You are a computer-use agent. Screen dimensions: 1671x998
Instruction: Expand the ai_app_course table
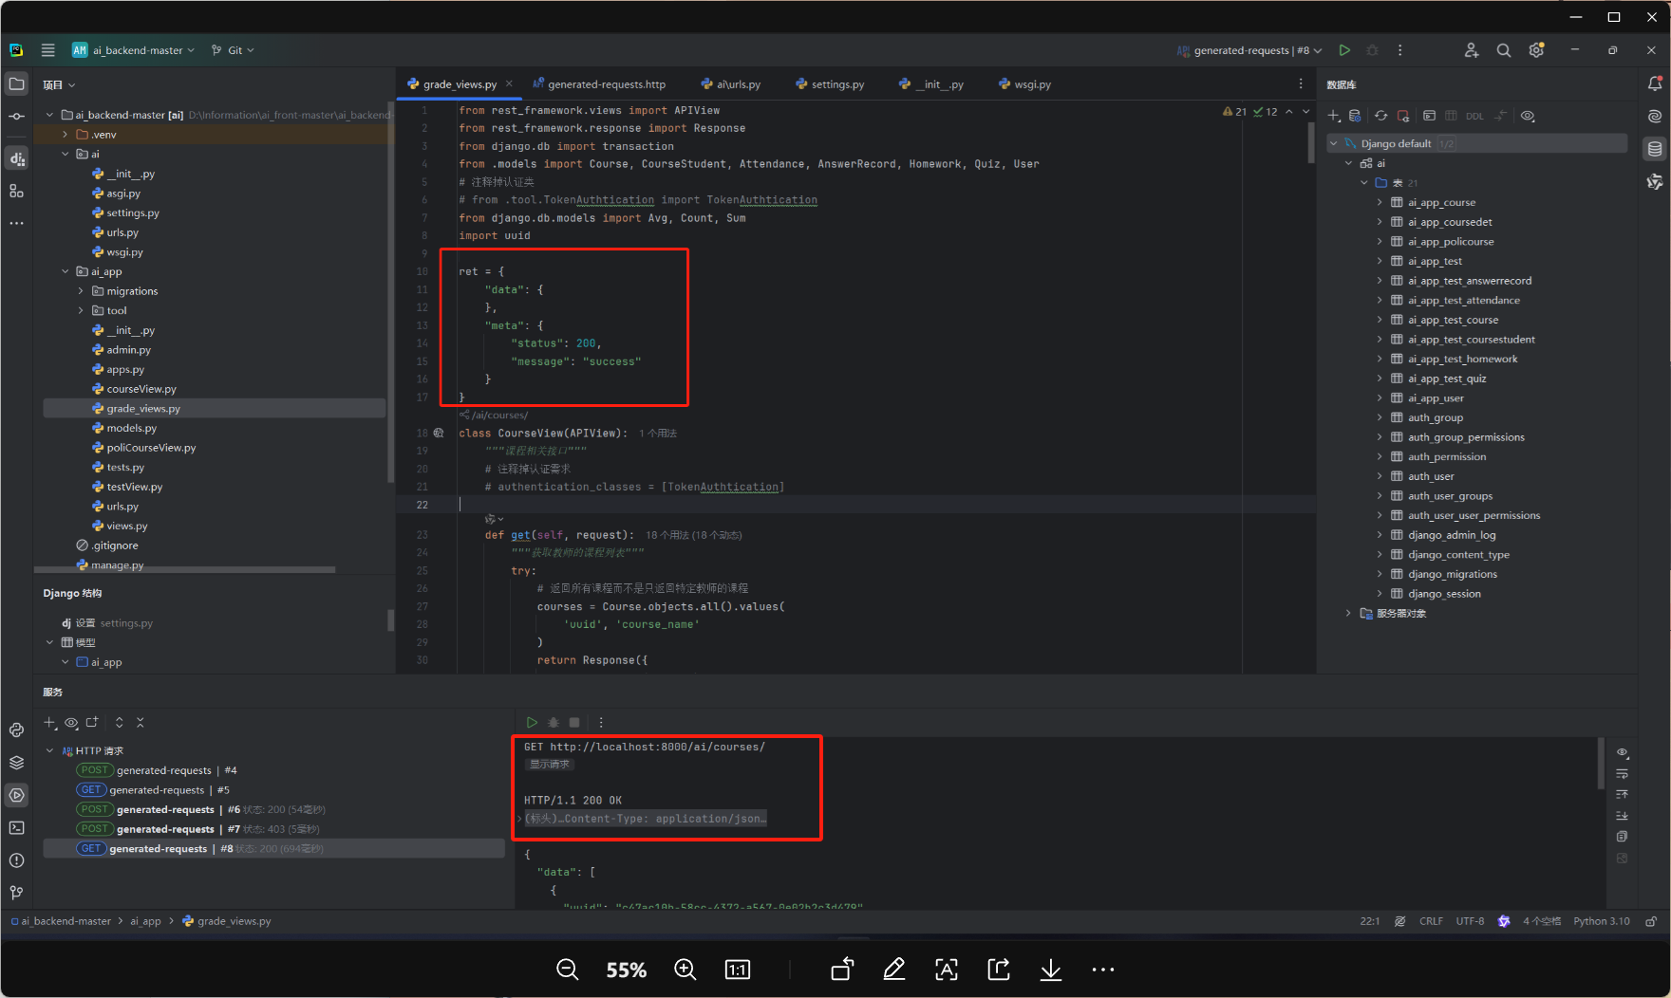point(1380,202)
